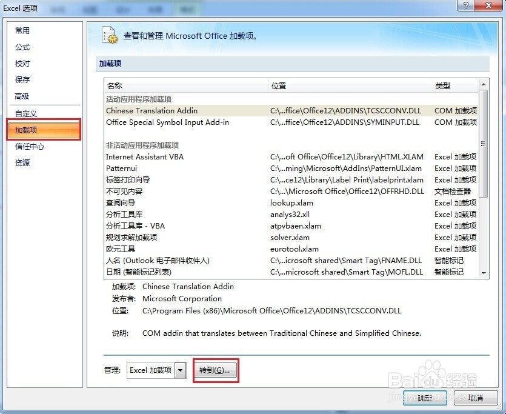Select the 规划求解加载项 row
The height and width of the screenshot is (414, 506).
(291, 238)
